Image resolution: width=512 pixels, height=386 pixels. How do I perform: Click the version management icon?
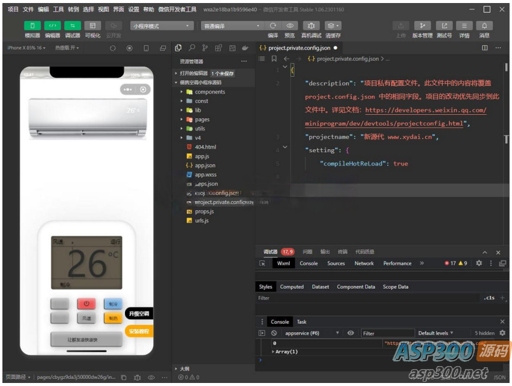(x=422, y=25)
